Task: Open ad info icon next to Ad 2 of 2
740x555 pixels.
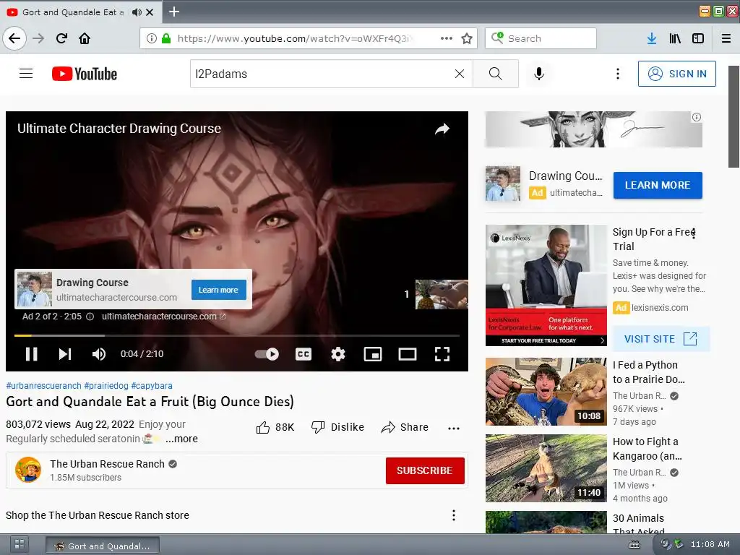Action: (90, 317)
